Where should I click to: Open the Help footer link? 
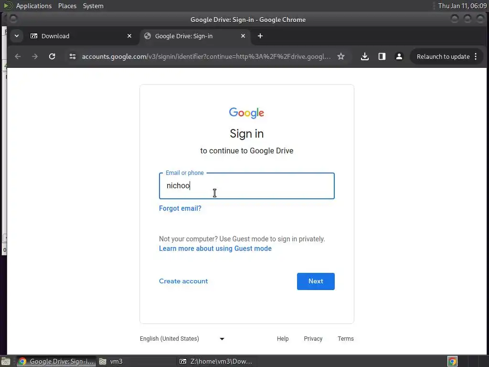point(283,339)
